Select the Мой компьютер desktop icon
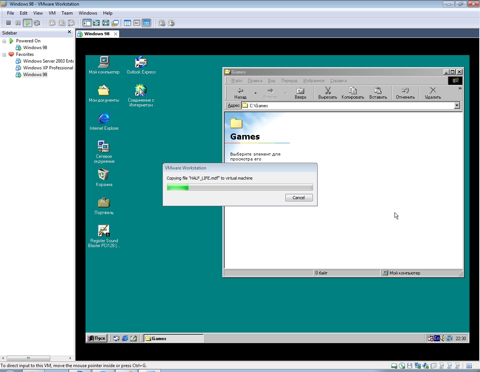The width and height of the screenshot is (480, 372). coord(104,65)
